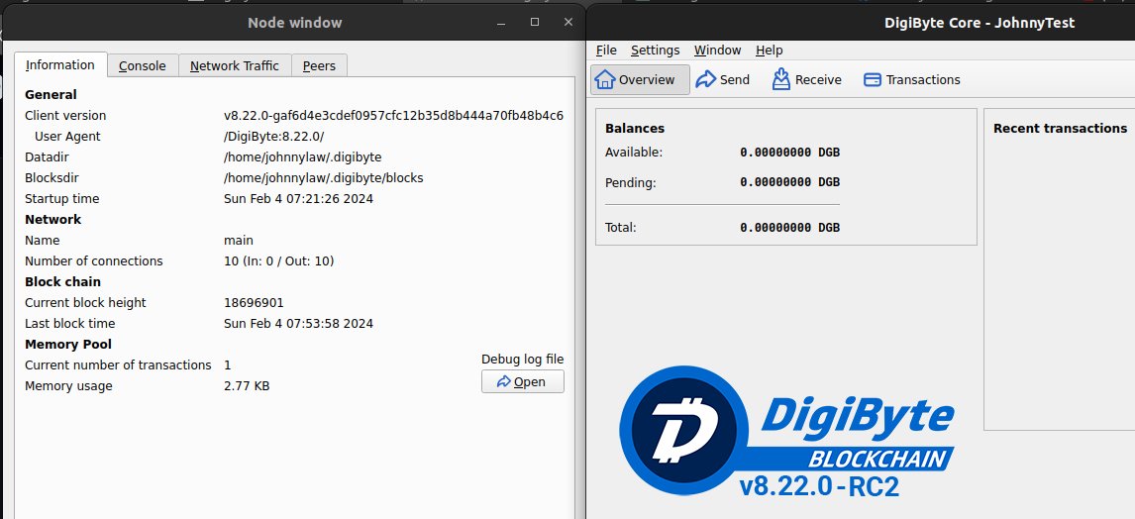Click the Block chain section heading
This screenshot has width=1135, height=519.
[x=63, y=282]
